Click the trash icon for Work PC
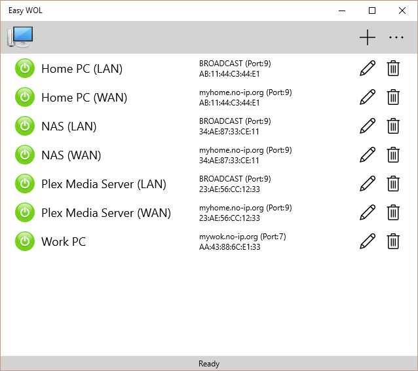The height and width of the screenshot is (371, 418). (393, 242)
